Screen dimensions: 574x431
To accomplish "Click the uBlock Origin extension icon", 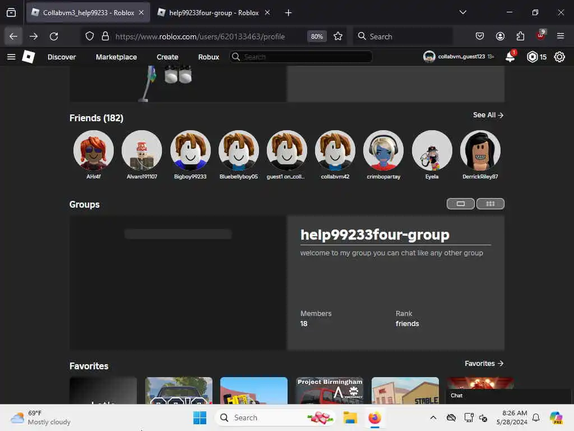I will click(x=541, y=35).
